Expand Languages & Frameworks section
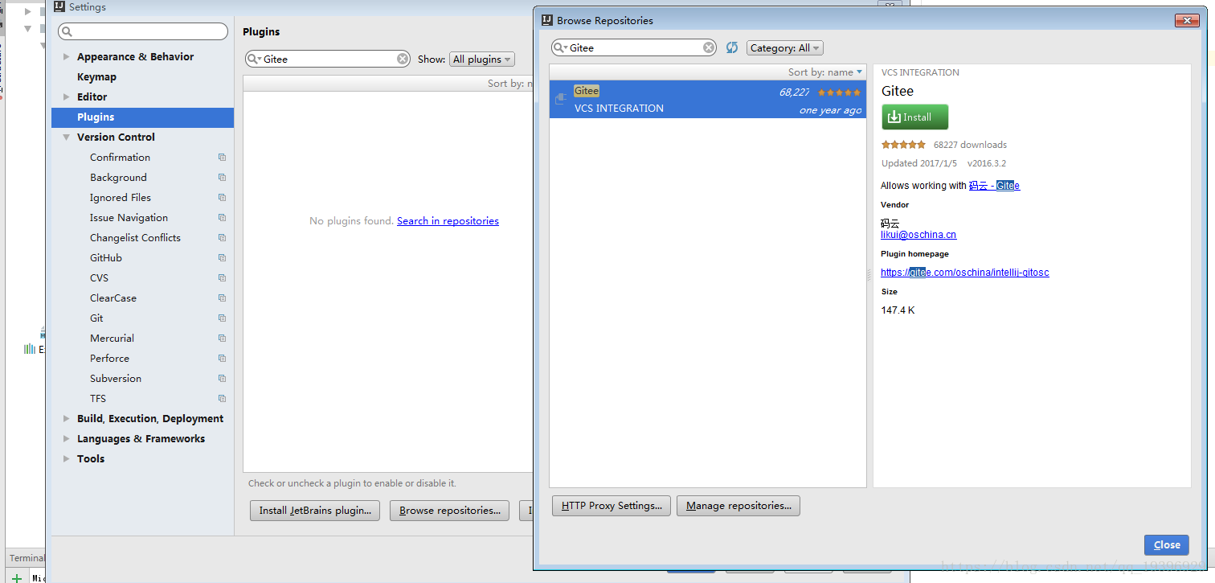The width and height of the screenshot is (1215, 583). [x=67, y=439]
